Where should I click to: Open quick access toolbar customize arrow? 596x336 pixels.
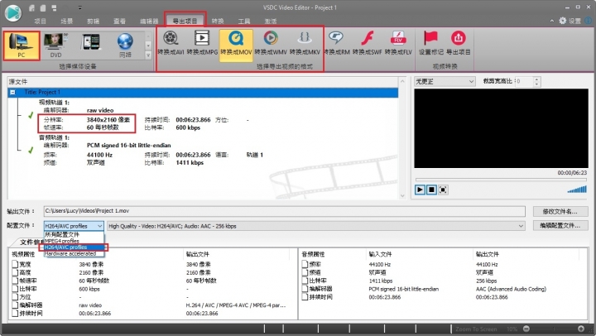coord(79,7)
